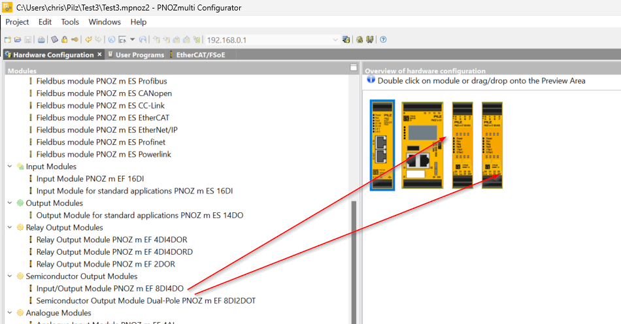
Task: Select Fieldbus module PNOZ m ES CANopen
Action: (104, 93)
